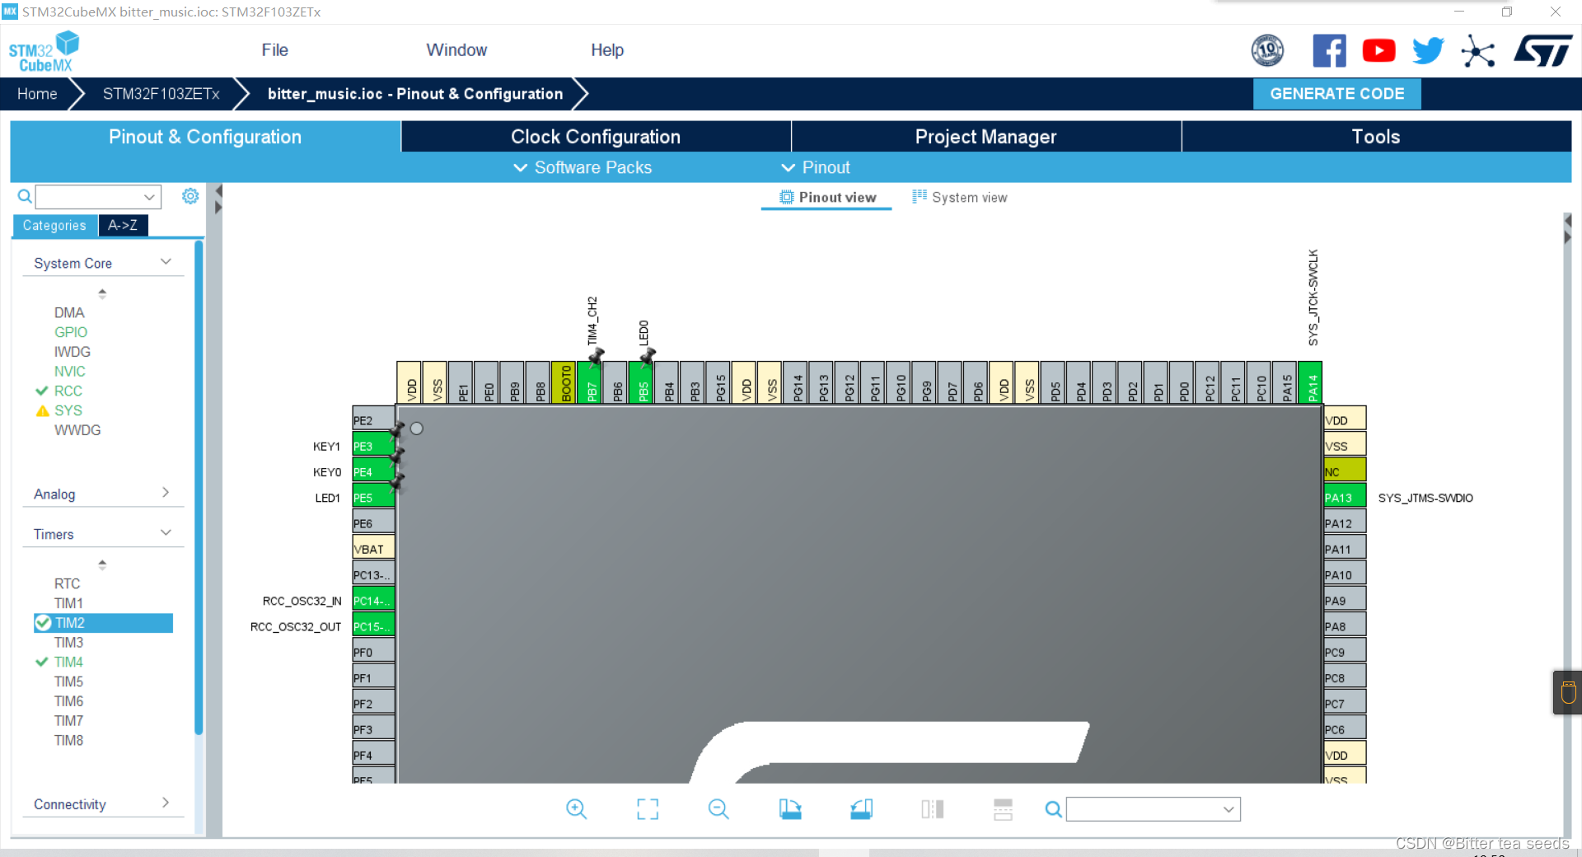
Task: Click the side dock handle icon
Action: click(x=1568, y=692)
